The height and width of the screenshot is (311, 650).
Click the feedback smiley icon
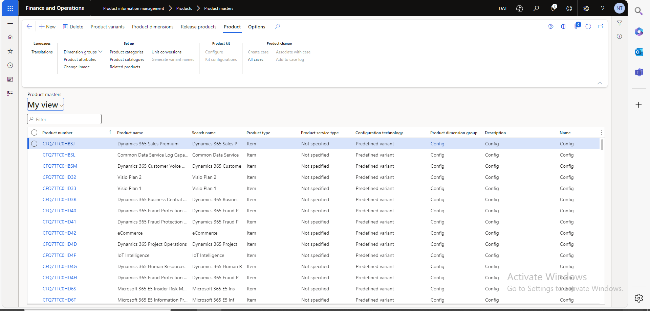point(569,8)
